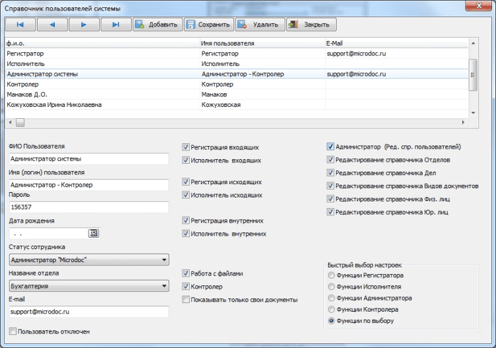
Task: Uncheck Регистрация исходящих
Action: click(186, 182)
